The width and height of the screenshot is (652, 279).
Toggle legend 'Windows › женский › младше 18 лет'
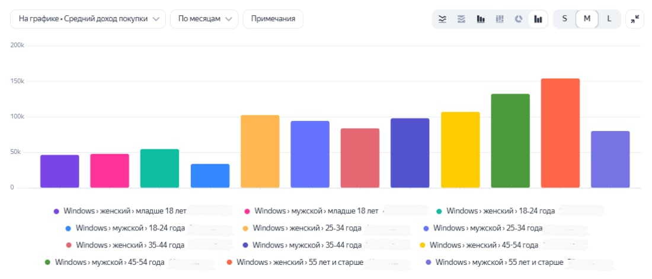pos(120,211)
